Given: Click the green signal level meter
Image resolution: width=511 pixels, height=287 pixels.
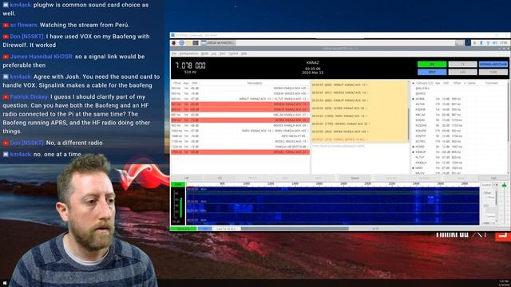Looking at the screenshot, I should pos(181,207).
